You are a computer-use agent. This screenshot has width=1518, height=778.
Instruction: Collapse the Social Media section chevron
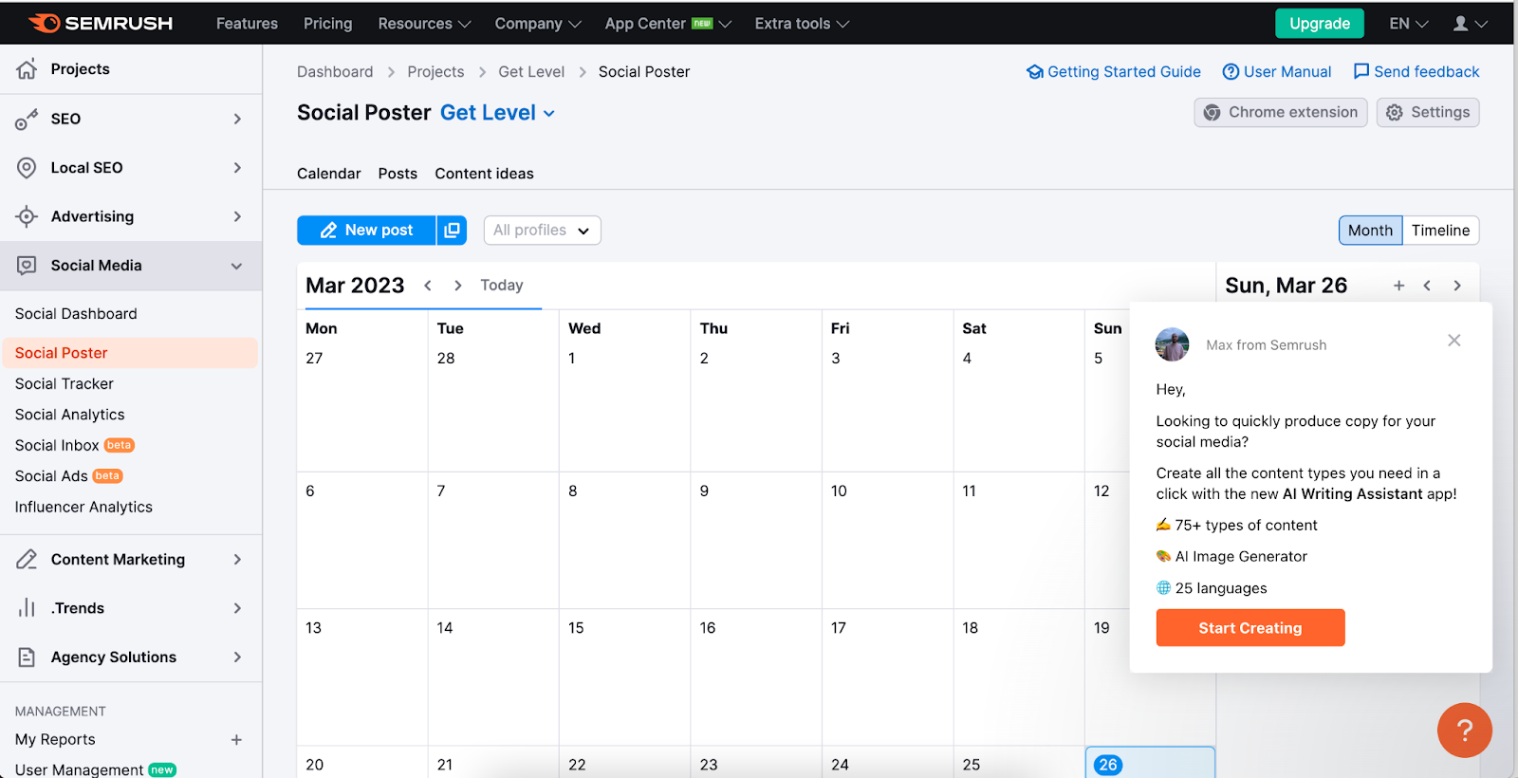click(237, 266)
